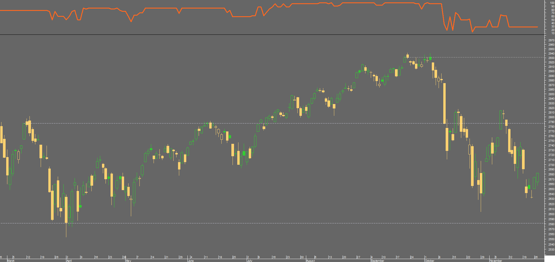The width and height of the screenshot is (555, 262).
Task: Click the 11 date tick in June
Action: pos(206,257)
